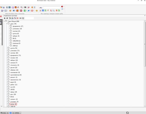Select the обвязка (14) group
Screen dimensions: 146x114
coord(14,70)
